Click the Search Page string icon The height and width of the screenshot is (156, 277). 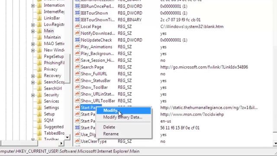pyautogui.click(x=77, y=67)
